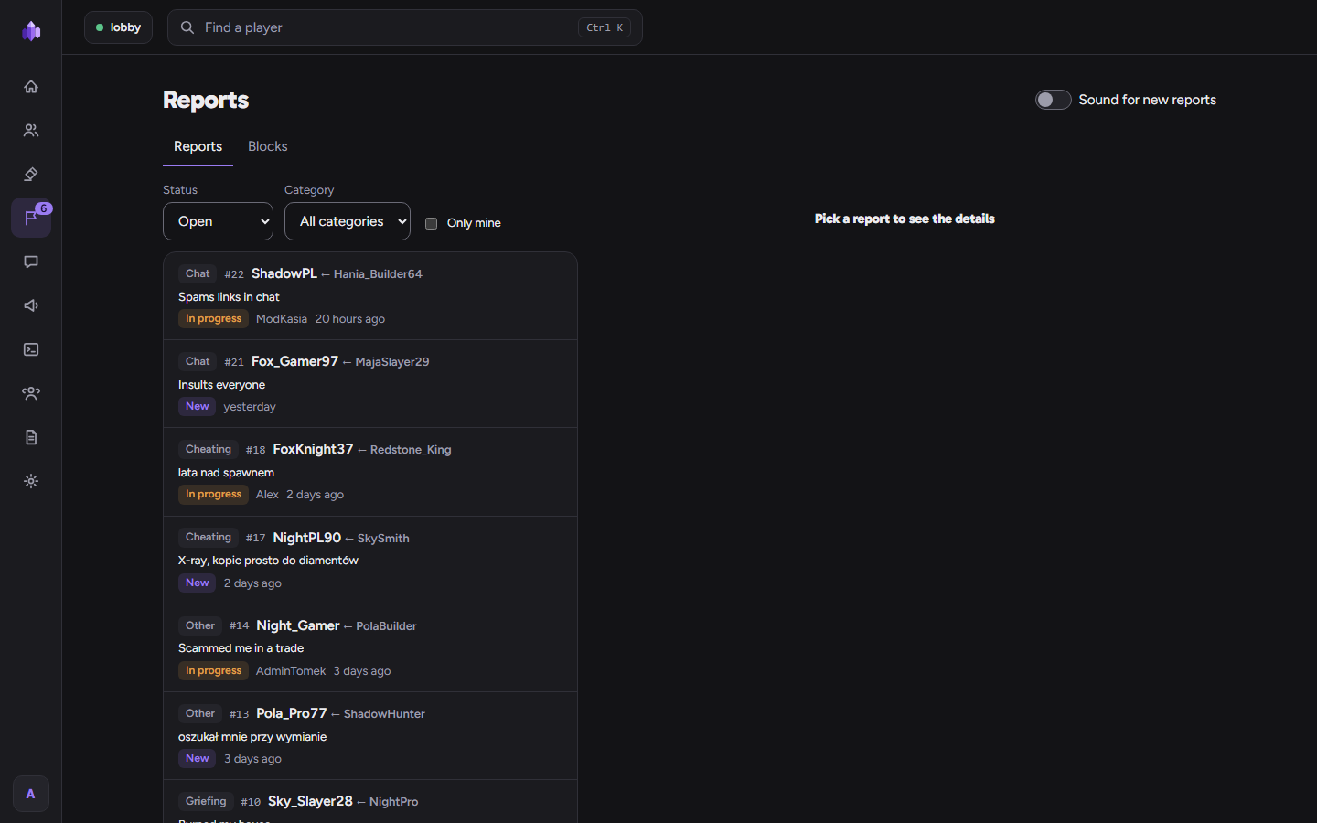Click the search magnifier icon
1317x823 pixels.
(187, 27)
